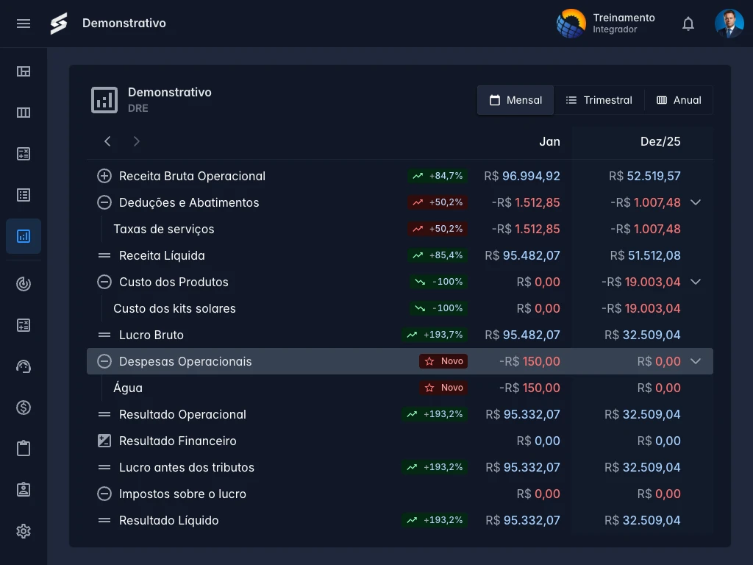
Task: Open the user profile avatar
Action: (729, 24)
